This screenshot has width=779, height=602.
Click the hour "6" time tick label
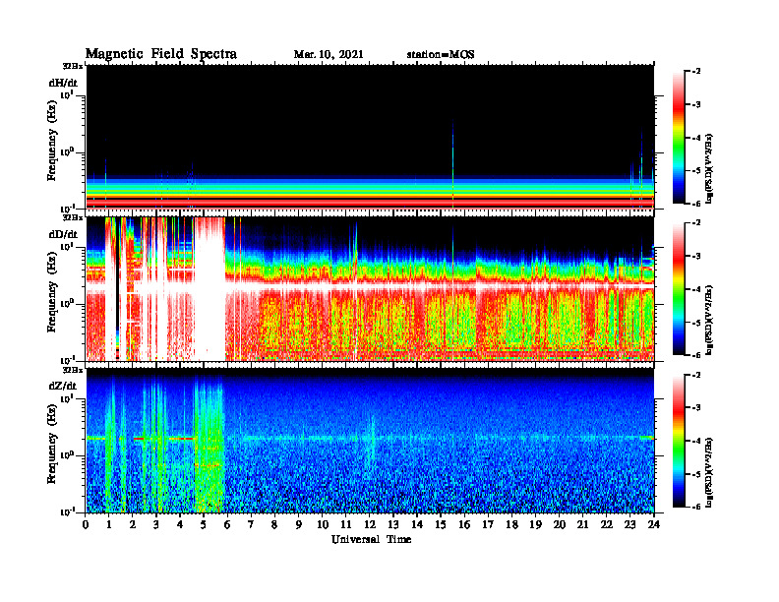pyautogui.click(x=227, y=524)
